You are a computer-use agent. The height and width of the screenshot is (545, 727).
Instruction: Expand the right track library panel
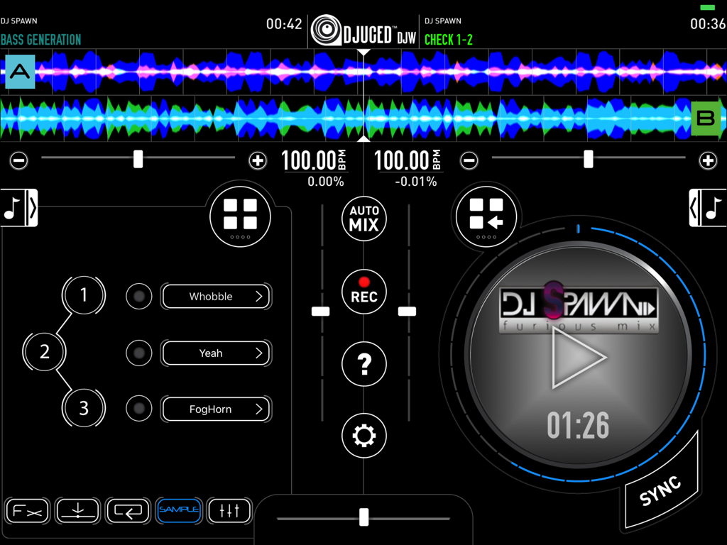[x=708, y=208]
